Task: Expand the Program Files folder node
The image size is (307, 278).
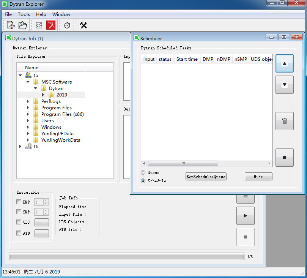Action: [x=28, y=108]
